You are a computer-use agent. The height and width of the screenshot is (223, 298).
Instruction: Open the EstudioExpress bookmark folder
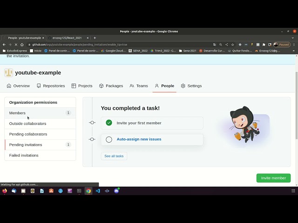click(x=15, y=51)
